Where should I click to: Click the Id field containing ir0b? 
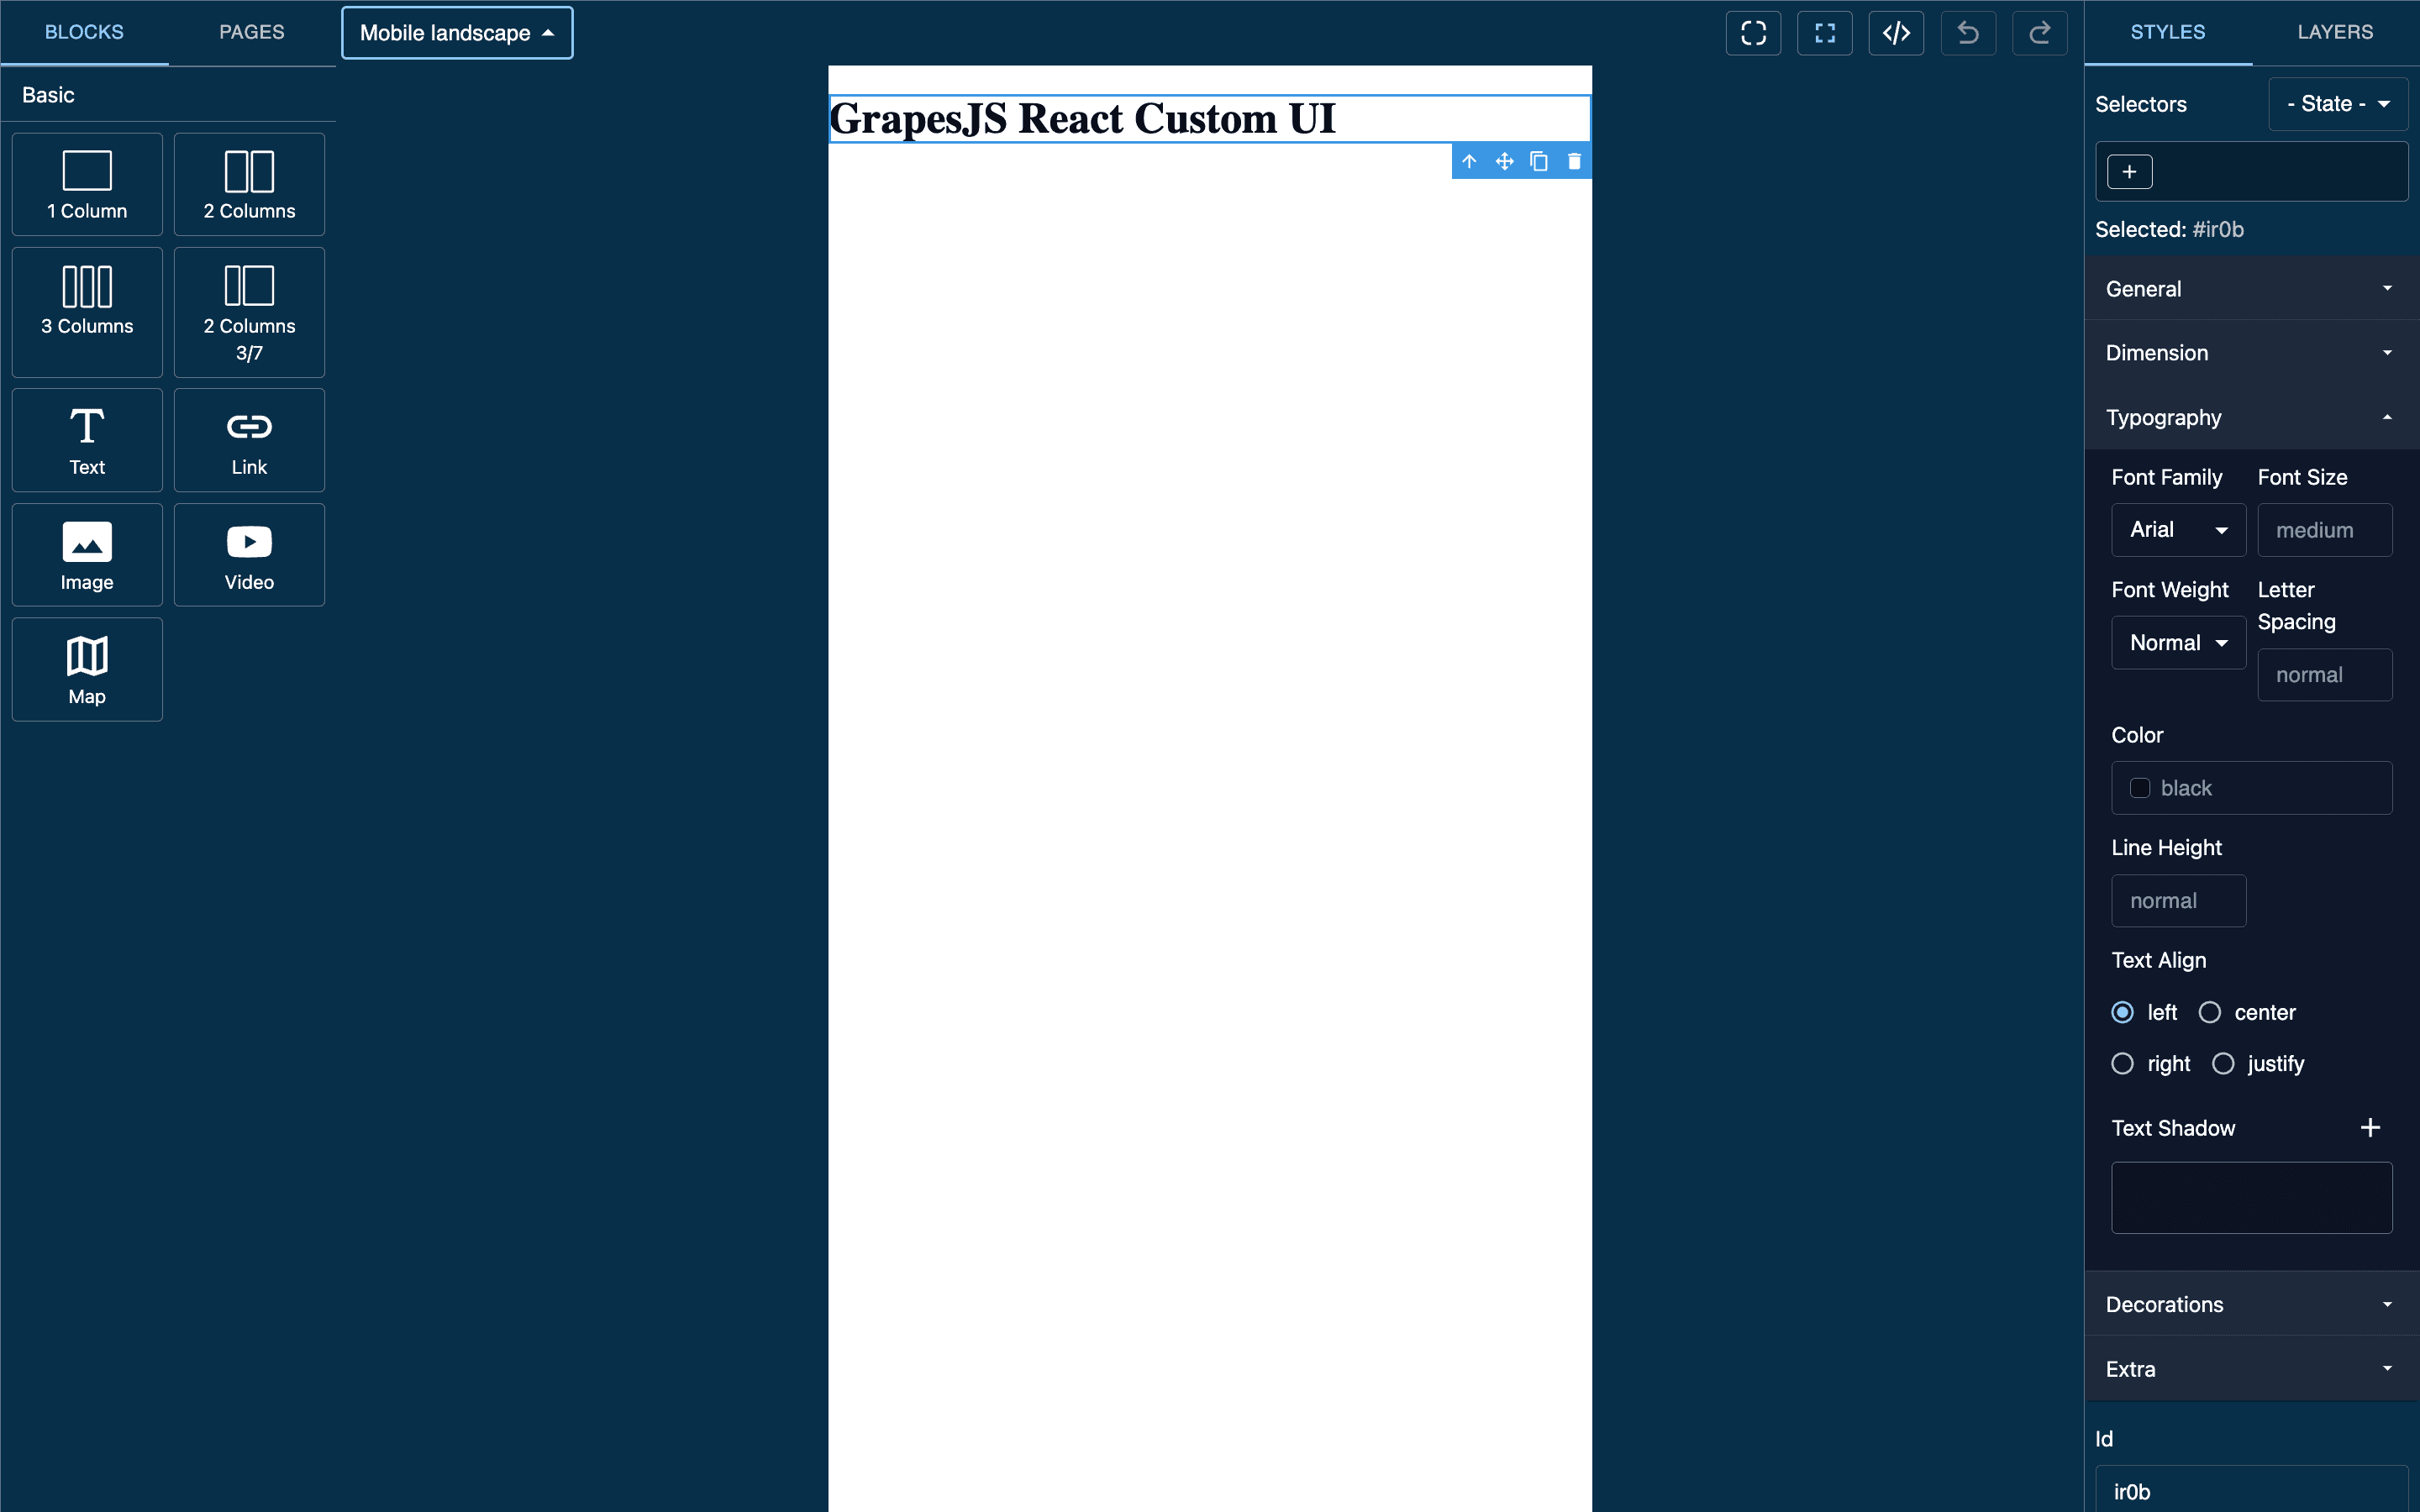2251,1490
